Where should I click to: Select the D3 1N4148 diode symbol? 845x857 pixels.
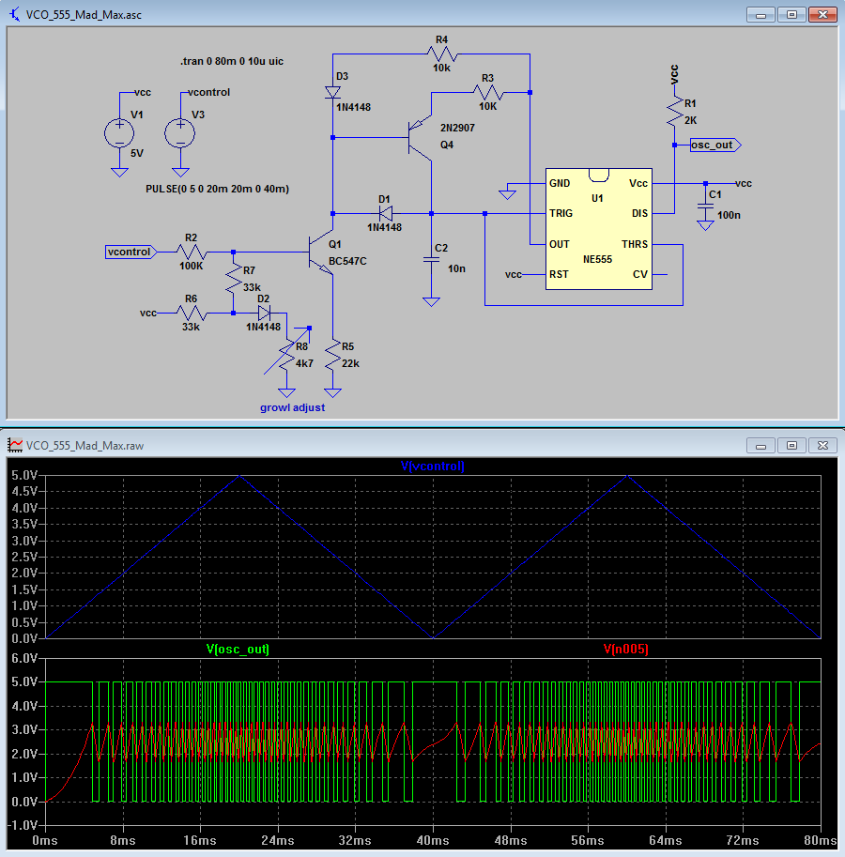332,92
